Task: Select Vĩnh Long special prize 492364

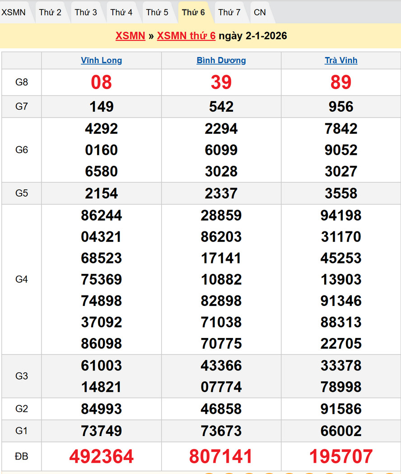Action: (101, 456)
